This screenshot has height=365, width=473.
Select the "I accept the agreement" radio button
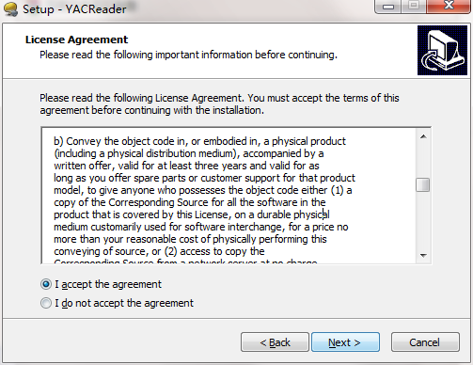(46, 284)
